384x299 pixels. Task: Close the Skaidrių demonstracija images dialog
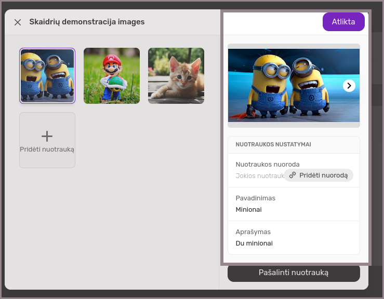coord(18,22)
